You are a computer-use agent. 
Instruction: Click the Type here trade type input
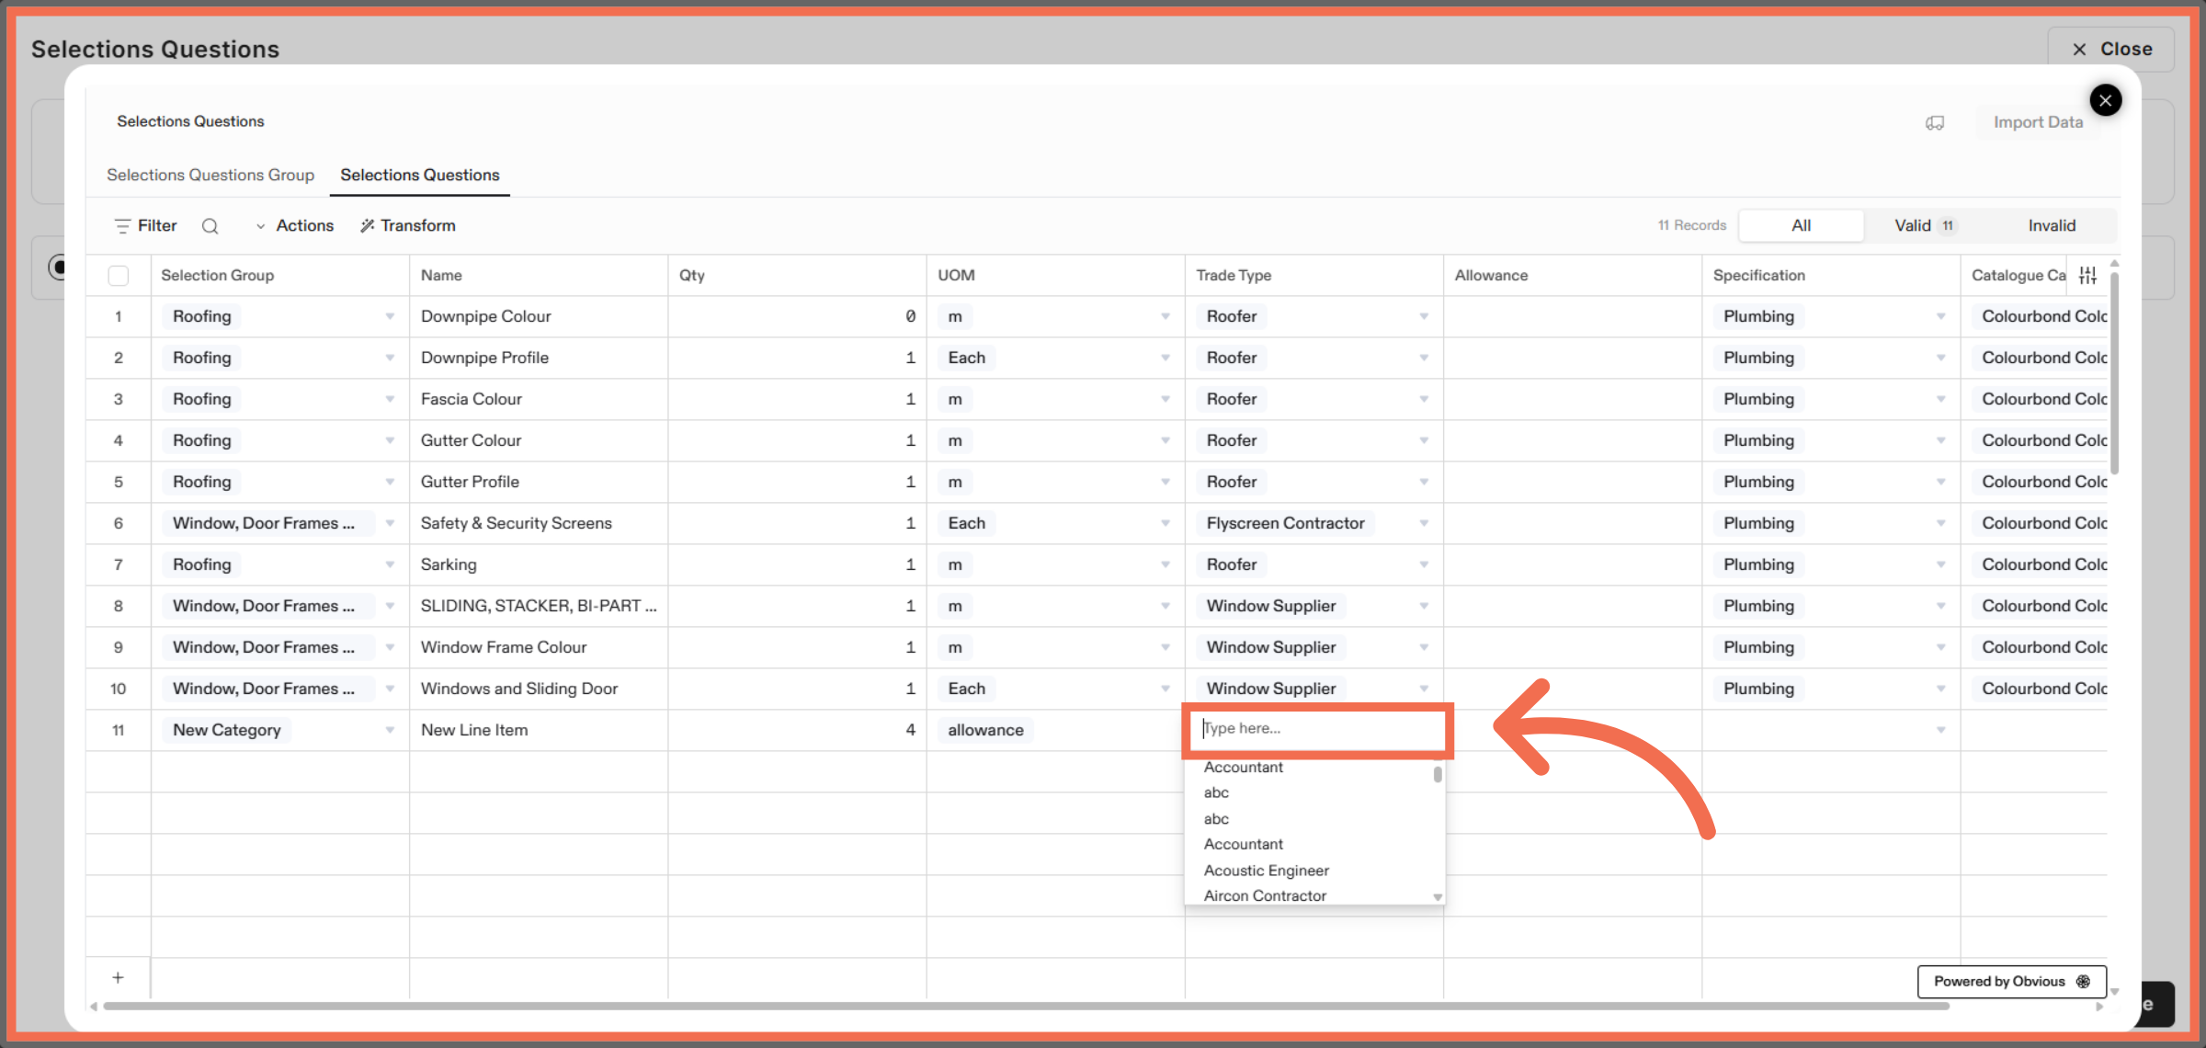point(1316,728)
